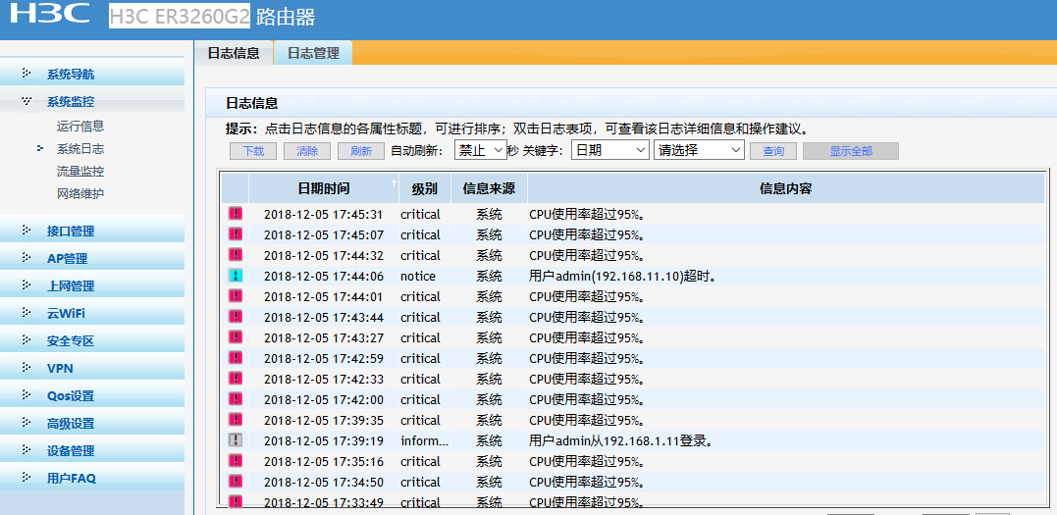Expand 设备管理 menu section
The width and height of the screenshot is (1057, 515).
pyautogui.click(x=92, y=450)
